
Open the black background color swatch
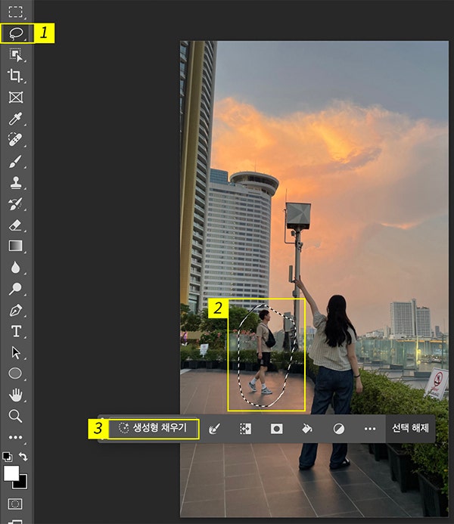[x=22, y=483]
